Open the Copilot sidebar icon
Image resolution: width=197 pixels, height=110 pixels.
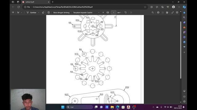pos(184,7)
